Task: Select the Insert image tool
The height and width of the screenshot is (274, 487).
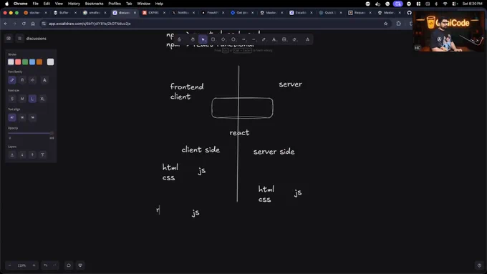Action: pos(284,39)
